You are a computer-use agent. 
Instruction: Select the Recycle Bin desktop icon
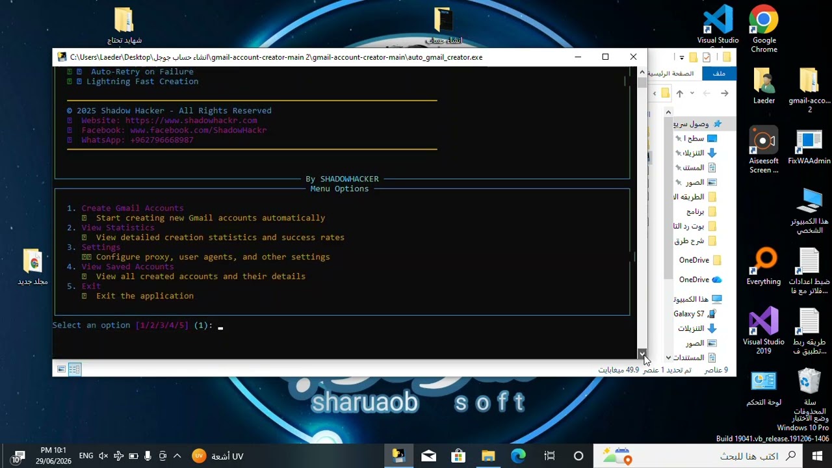pos(809,392)
